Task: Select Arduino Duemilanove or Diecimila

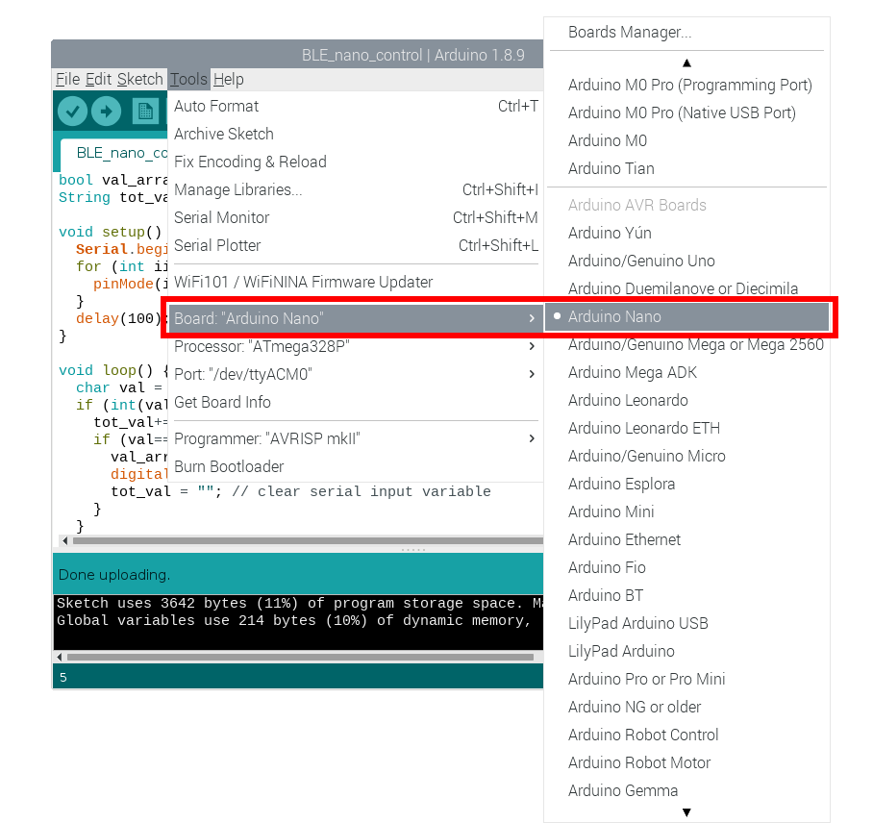Action: pyautogui.click(x=686, y=288)
